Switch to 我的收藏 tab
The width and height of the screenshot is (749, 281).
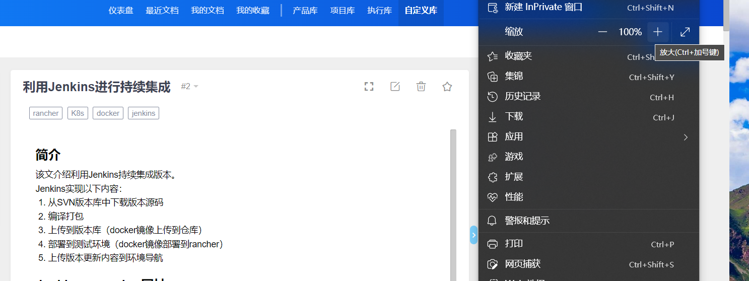pos(253,11)
